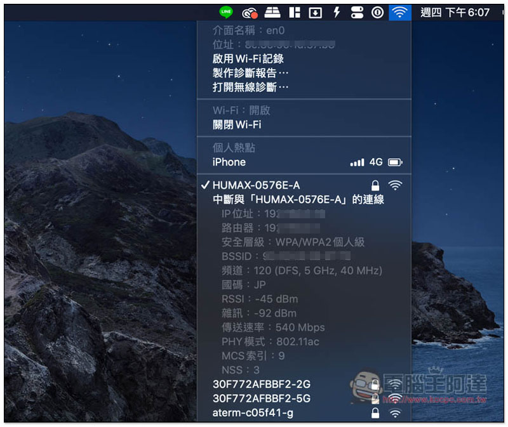Join the 30F772AFBBF2-2G network
This screenshot has width=508, height=427.
tap(262, 384)
